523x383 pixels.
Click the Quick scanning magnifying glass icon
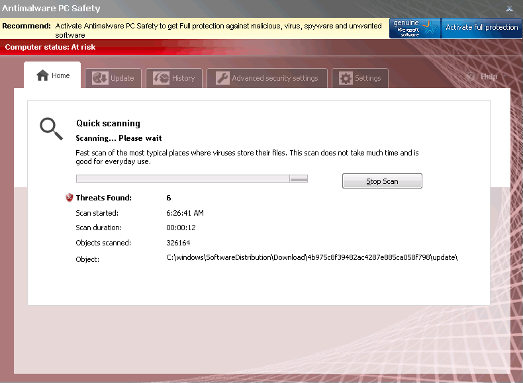[51, 128]
